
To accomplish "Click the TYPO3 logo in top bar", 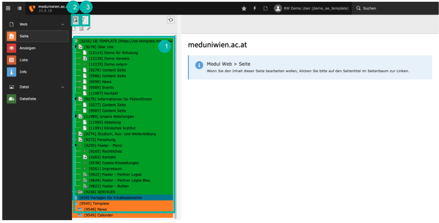I will (x=32, y=8).
